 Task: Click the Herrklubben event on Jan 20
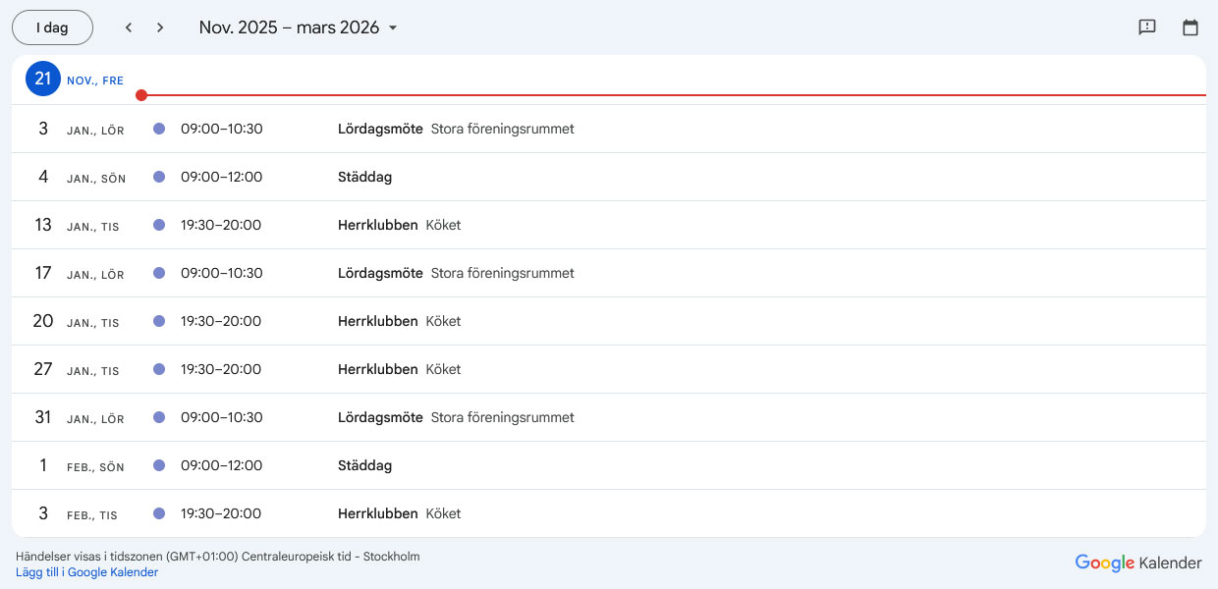(378, 321)
